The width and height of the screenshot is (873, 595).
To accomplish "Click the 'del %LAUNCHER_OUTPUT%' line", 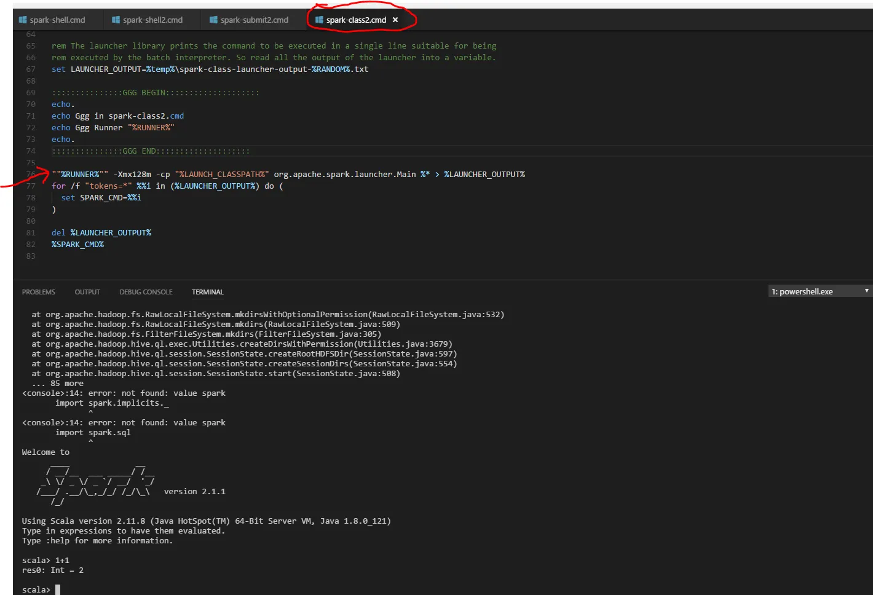I will click(101, 232).
